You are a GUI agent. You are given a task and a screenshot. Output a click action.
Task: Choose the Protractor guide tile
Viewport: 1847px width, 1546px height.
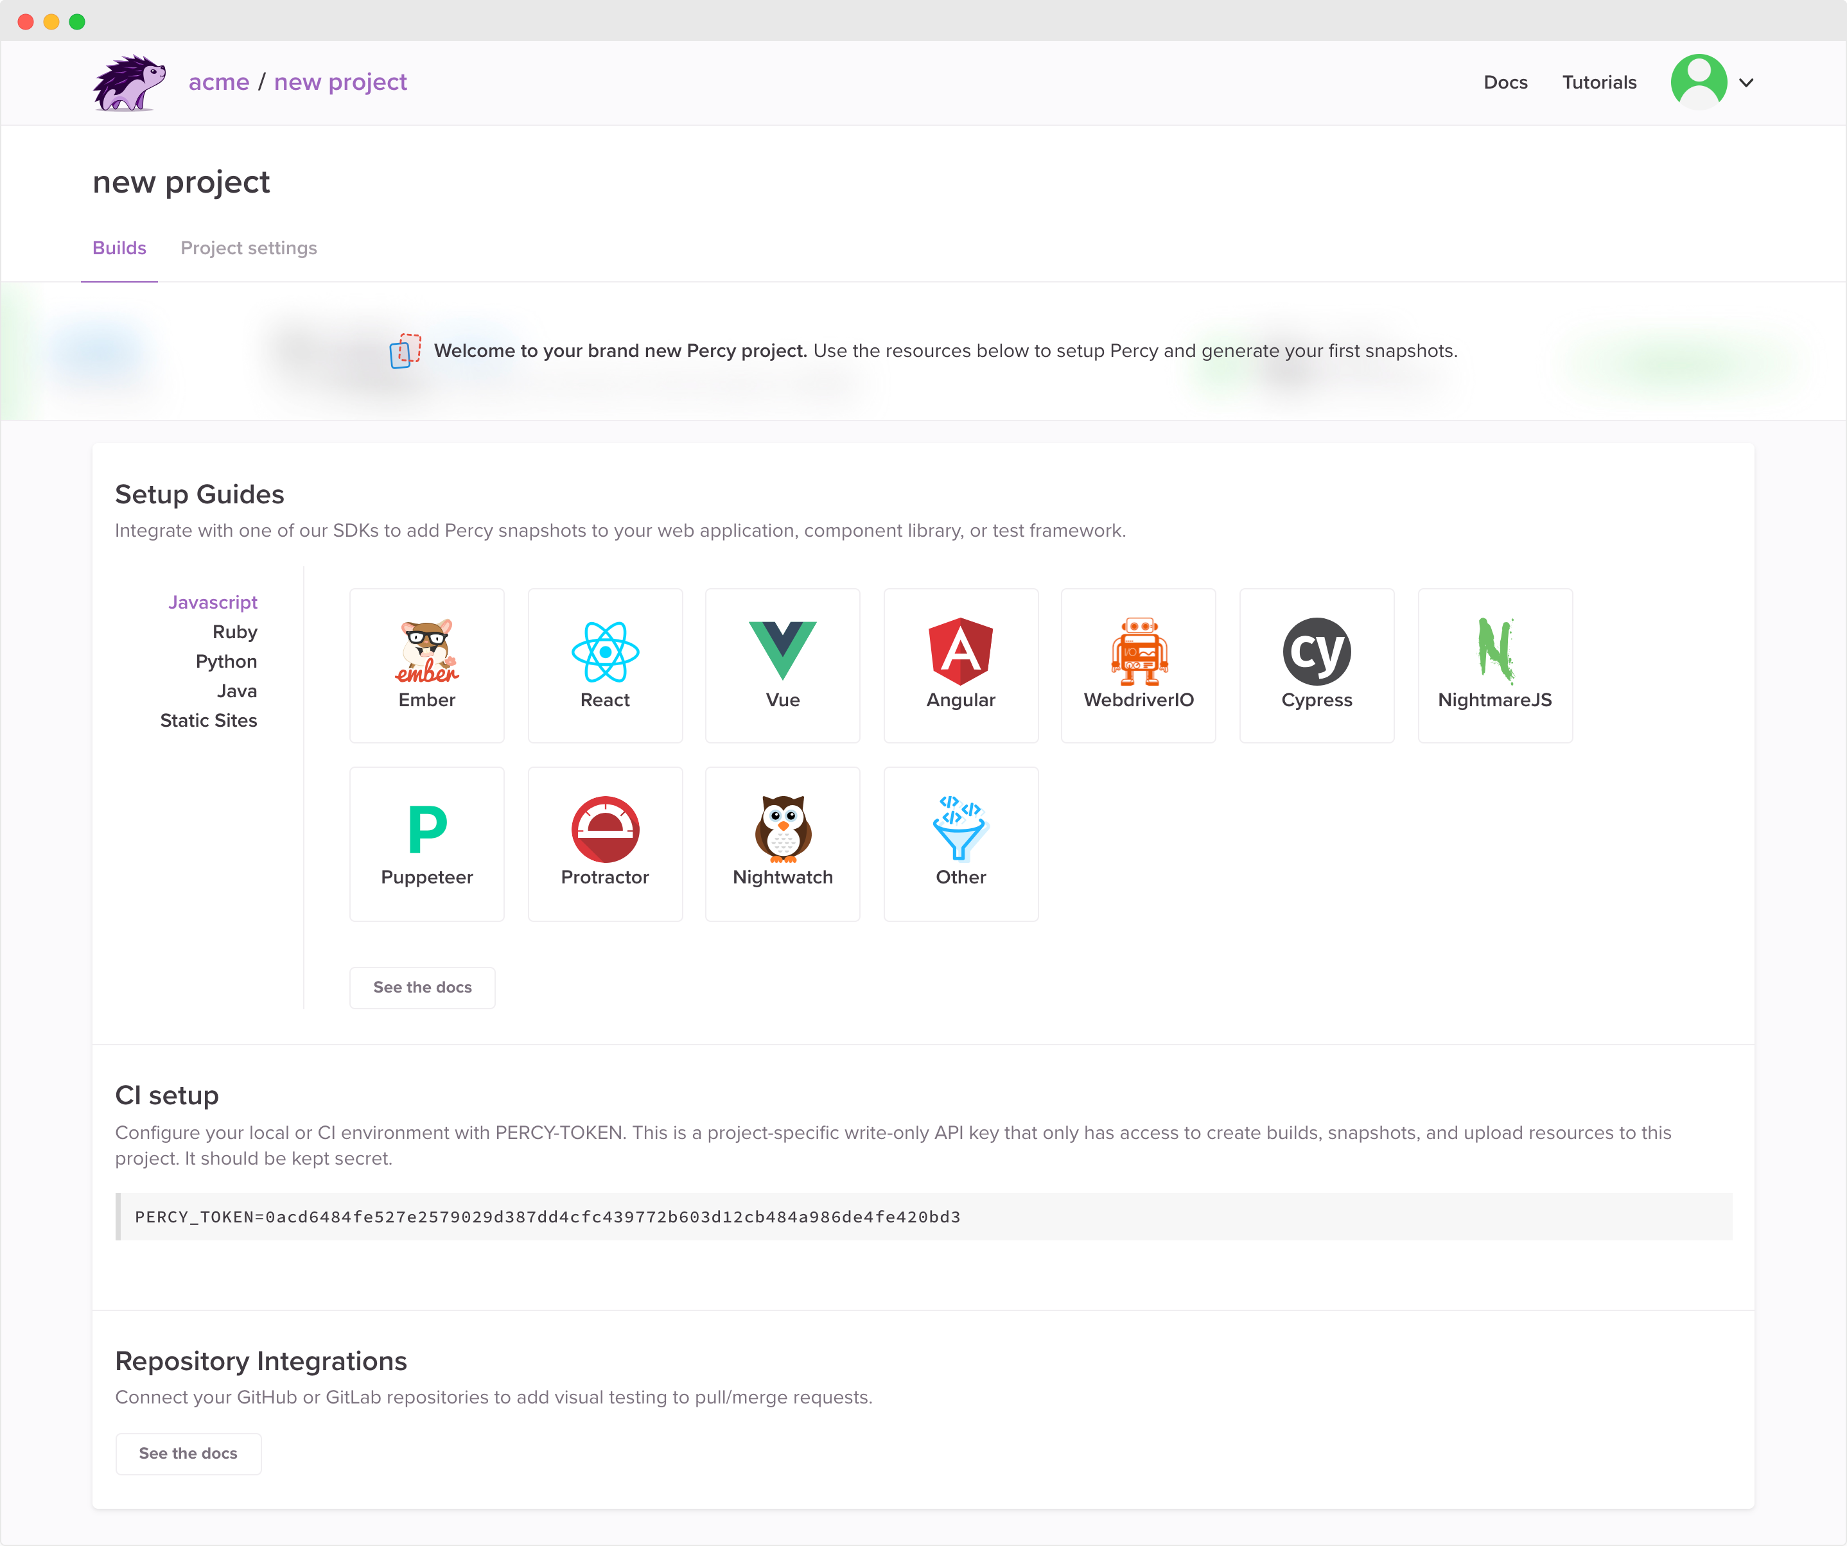point(604,844)
